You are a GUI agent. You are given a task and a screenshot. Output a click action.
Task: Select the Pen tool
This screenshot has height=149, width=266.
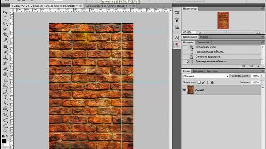5,91
